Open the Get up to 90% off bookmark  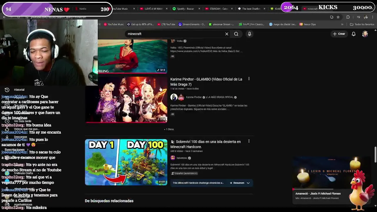140,24
